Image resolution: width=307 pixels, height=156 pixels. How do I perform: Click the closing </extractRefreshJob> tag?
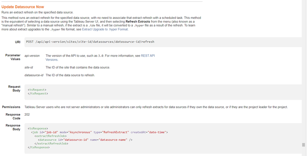pyautogui.click(x=51, y=143)
